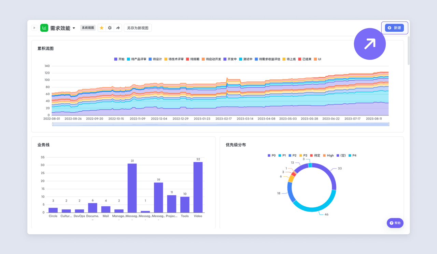Click the 系统视图 tag

tap(88, 28)
